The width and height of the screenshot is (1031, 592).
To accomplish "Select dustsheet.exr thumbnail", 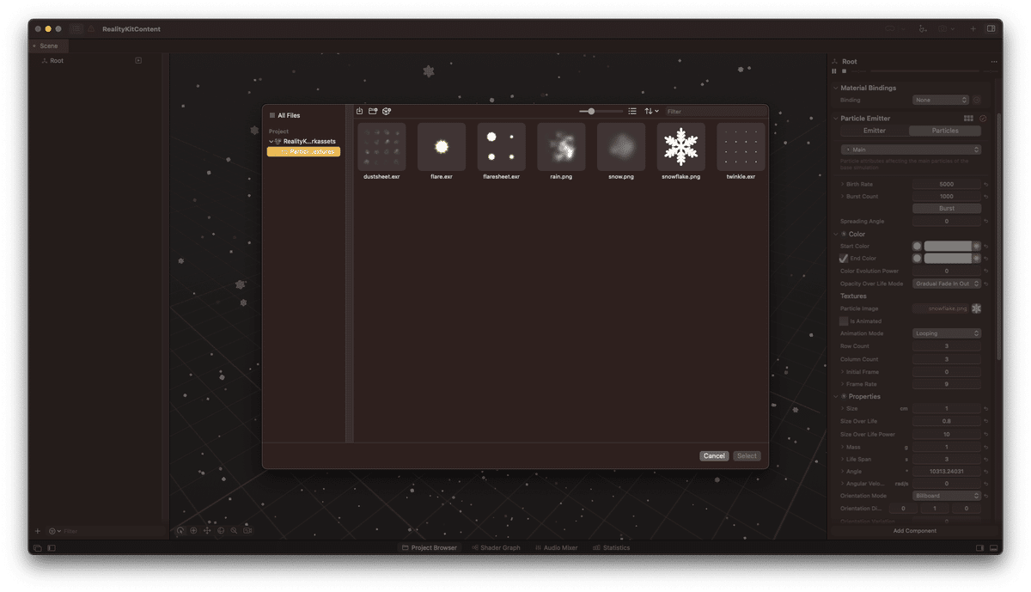I will [381, 147].
